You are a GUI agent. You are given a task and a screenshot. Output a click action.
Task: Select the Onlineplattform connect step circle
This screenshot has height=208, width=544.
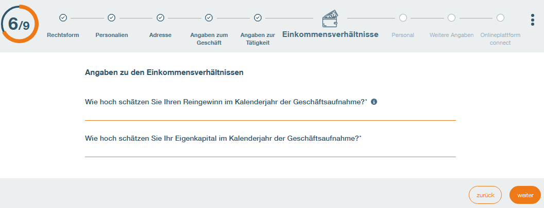[x=500, y=18]
